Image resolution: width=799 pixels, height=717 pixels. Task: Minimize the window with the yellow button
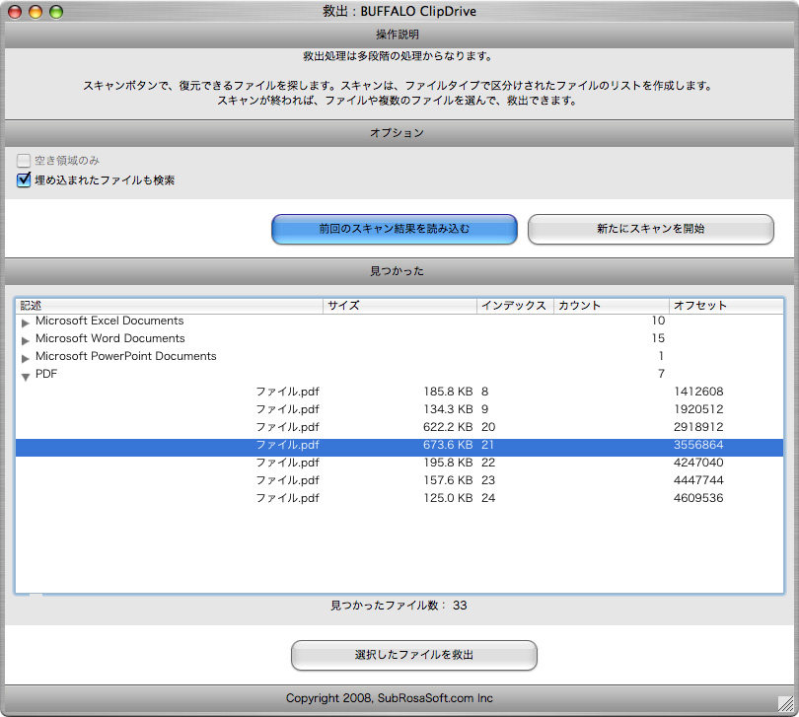[36, 11]
